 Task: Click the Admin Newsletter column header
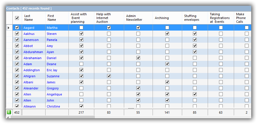(134, 18)
